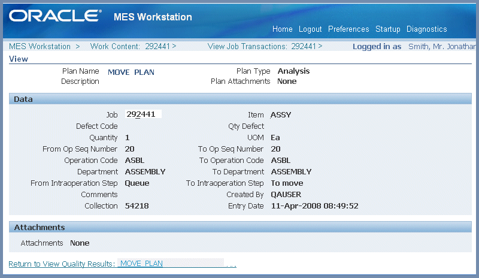Open Preferences in the header
The height and width of the screenshot is (278, 479).
pos(348,29)
